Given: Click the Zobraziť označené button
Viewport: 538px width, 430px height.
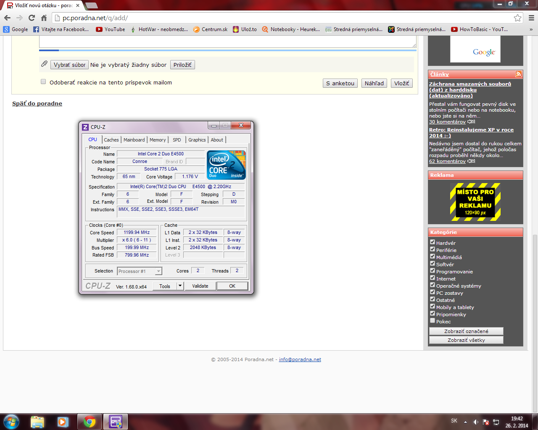Looking at the screenshot, I should click(466, 331).
